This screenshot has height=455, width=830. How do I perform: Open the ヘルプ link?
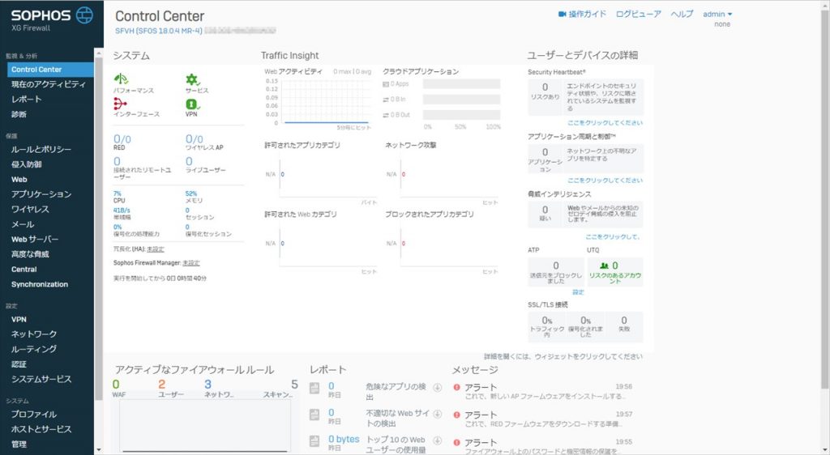(682, 15)
